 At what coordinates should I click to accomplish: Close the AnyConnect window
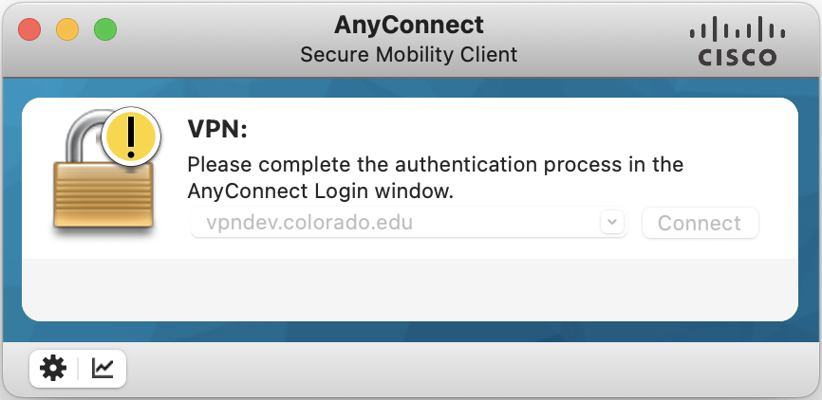(29, 29)
